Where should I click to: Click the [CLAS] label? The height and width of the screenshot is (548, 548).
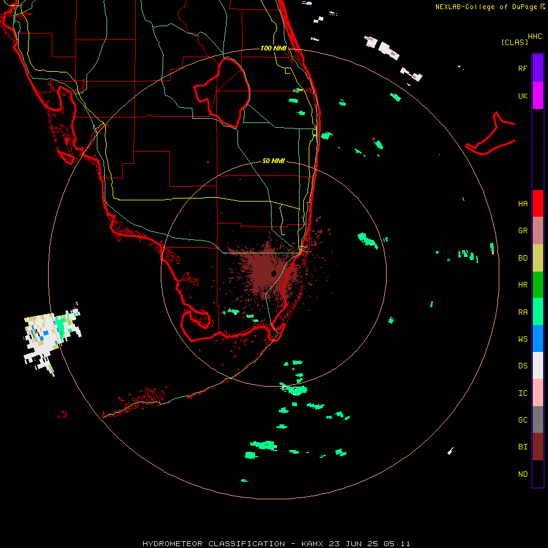point(515,42)
